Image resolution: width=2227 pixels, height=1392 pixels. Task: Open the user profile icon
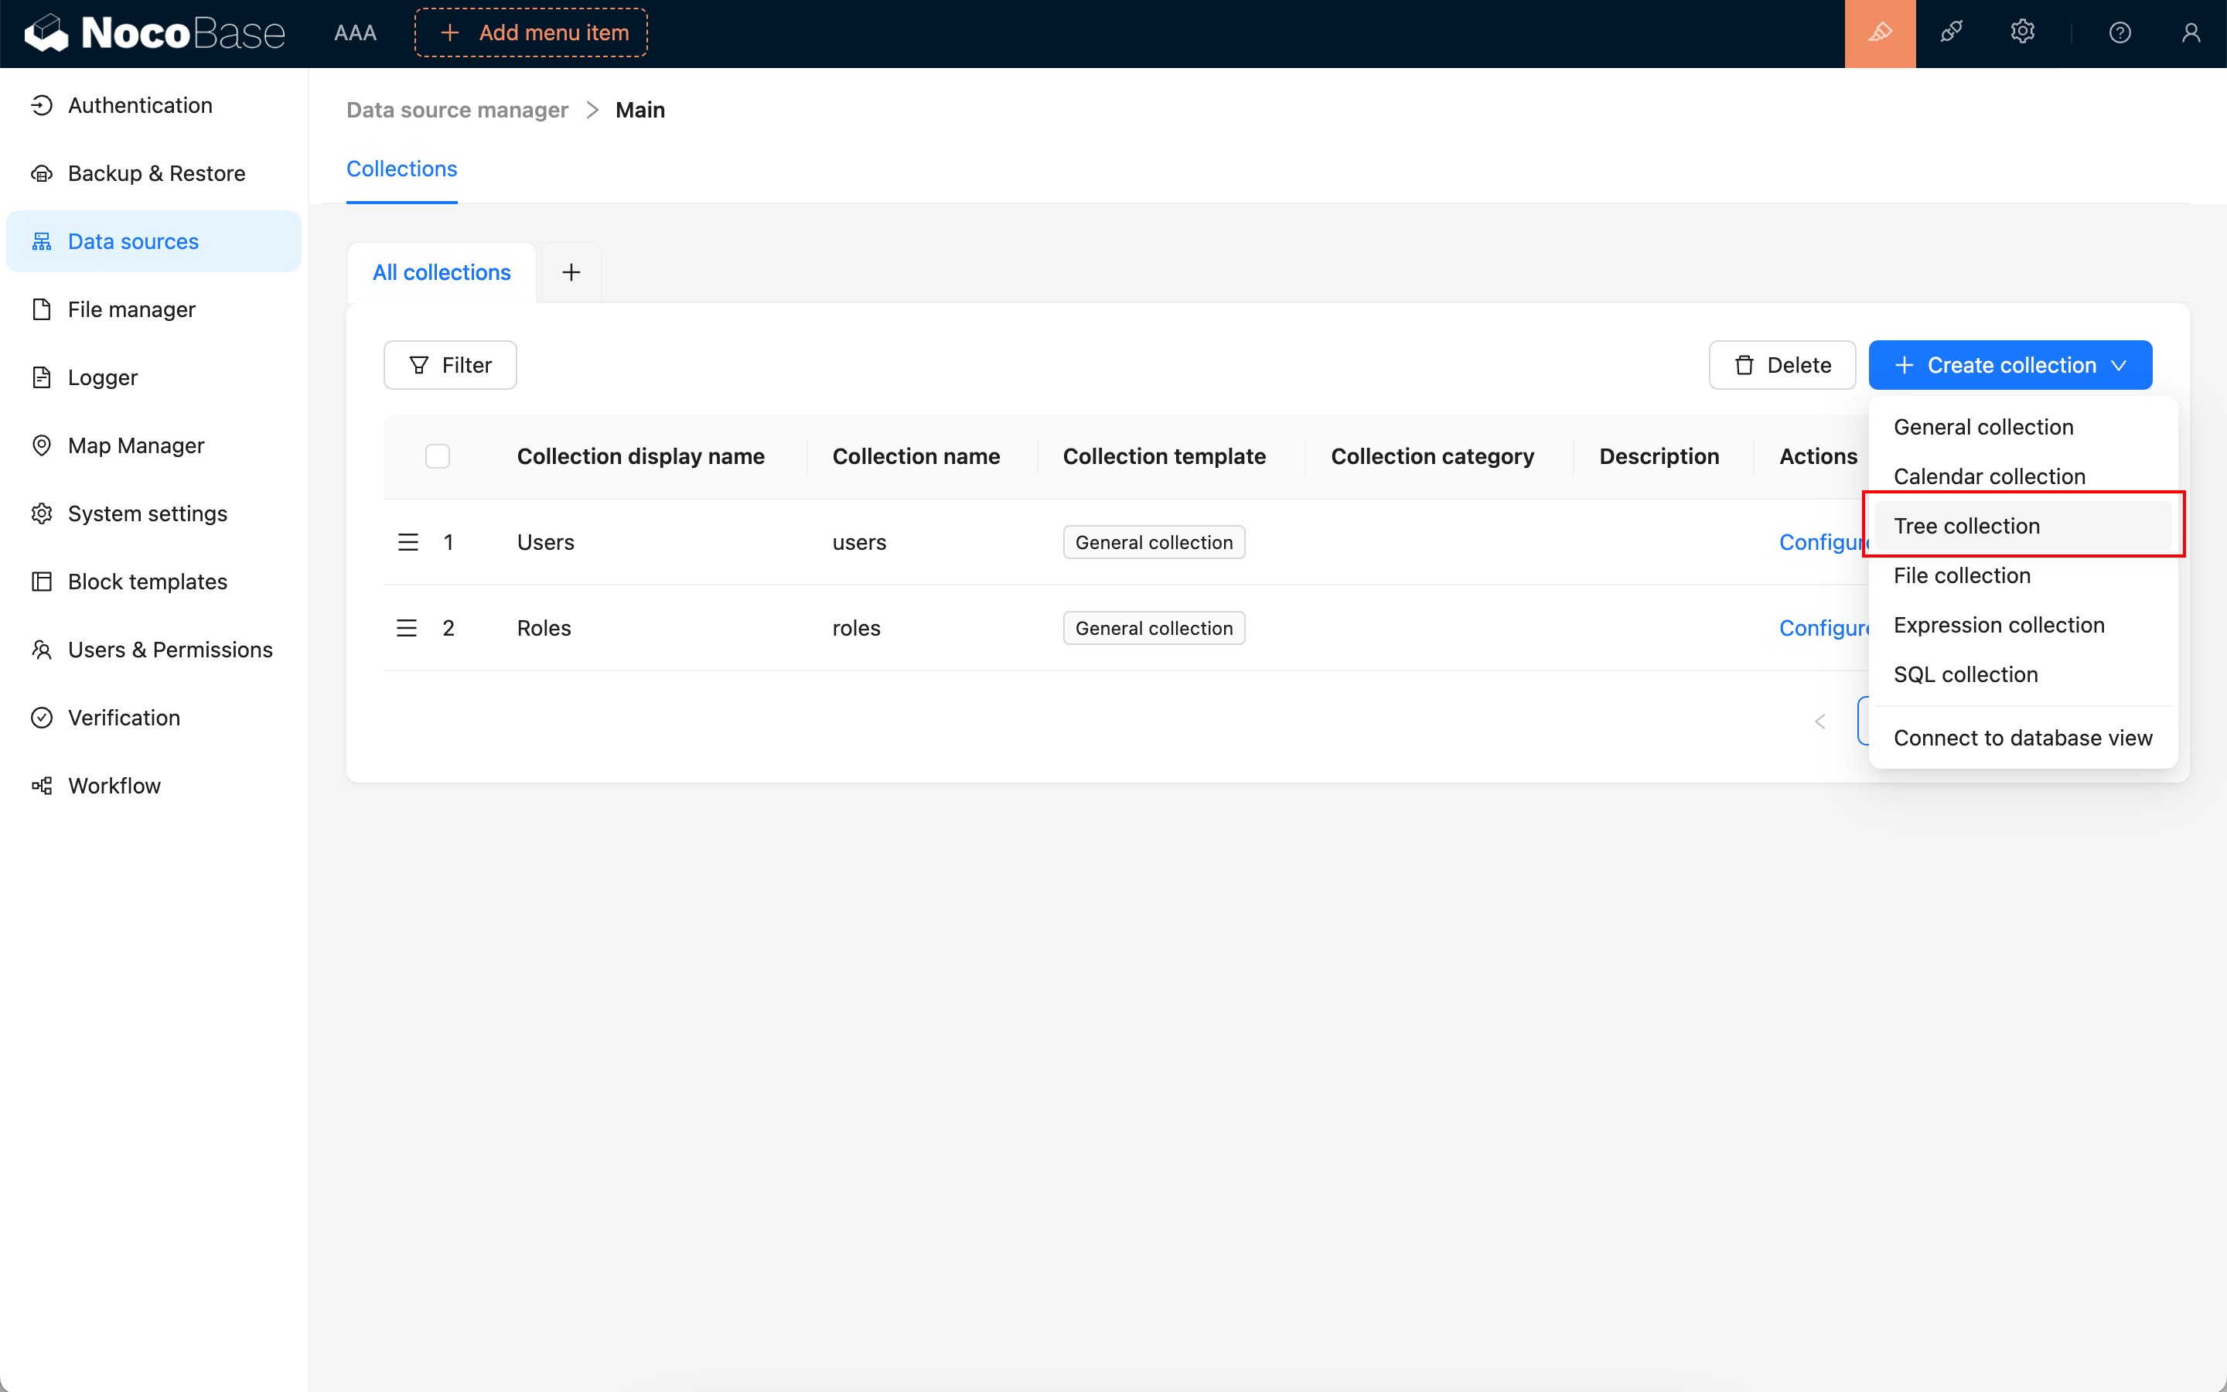[2190, 33]
